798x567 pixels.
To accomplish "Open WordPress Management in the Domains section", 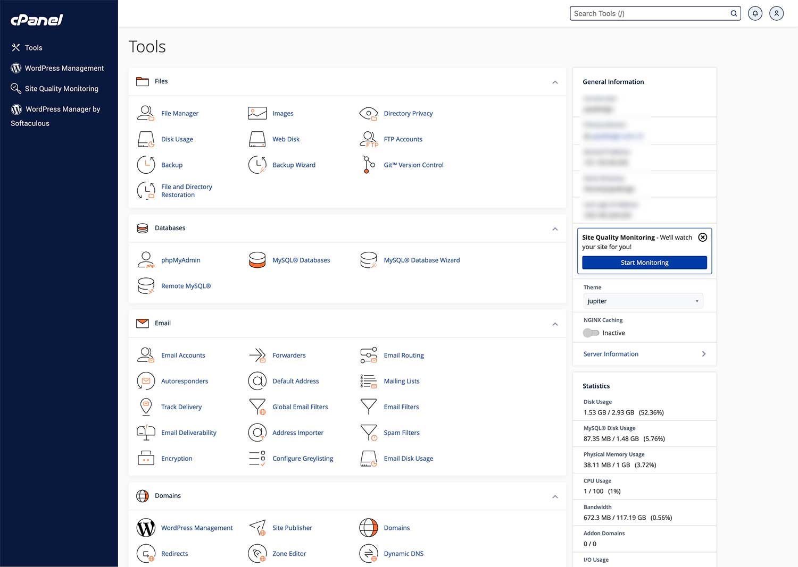I will click(x=197, y=528).
